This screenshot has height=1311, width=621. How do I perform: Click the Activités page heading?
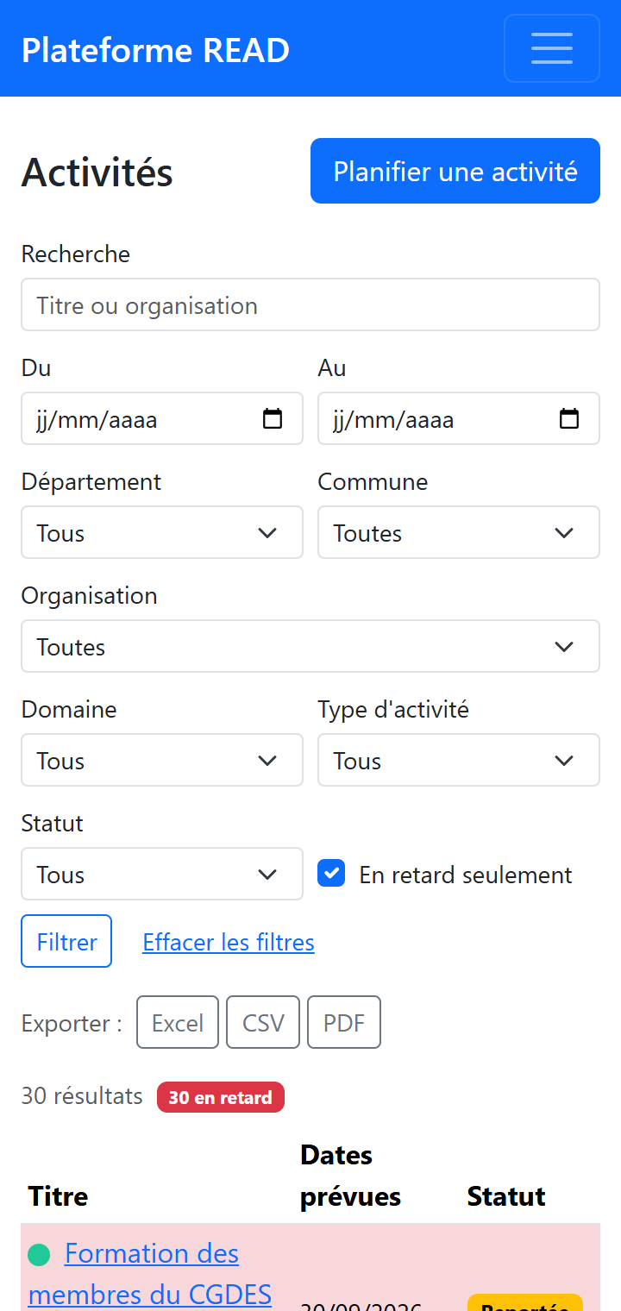coord(97,172)
